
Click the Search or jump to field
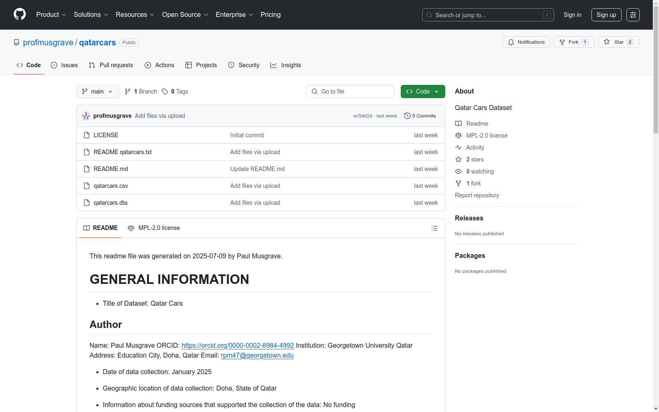488,15
